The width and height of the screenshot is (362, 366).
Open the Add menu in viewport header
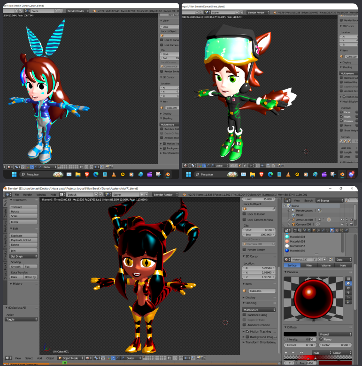(39, 358)
